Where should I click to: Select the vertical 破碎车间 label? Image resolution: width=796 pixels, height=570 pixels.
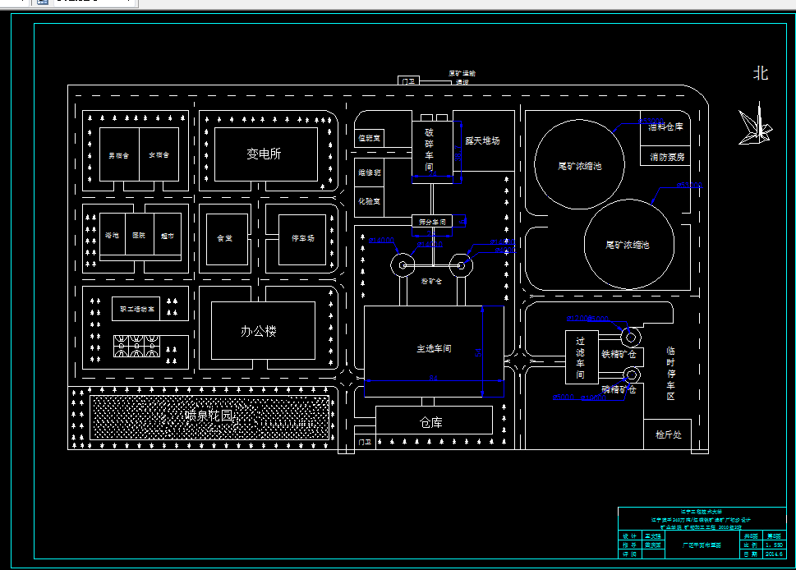click(x=429, y=149)
